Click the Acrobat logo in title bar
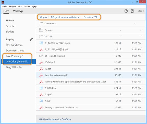 3,2
